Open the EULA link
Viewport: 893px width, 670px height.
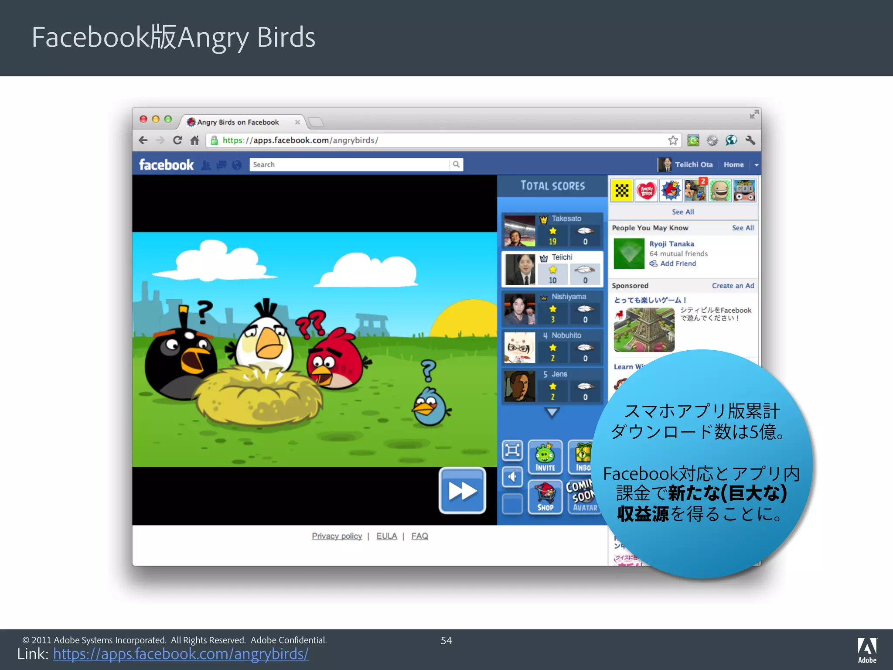click(x=387, y=536)
